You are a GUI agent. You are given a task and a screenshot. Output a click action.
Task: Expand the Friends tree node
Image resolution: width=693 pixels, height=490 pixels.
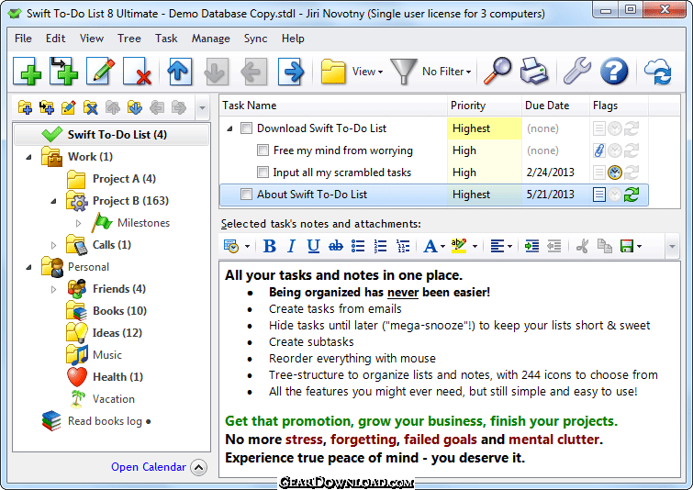[x=53, y=289]
